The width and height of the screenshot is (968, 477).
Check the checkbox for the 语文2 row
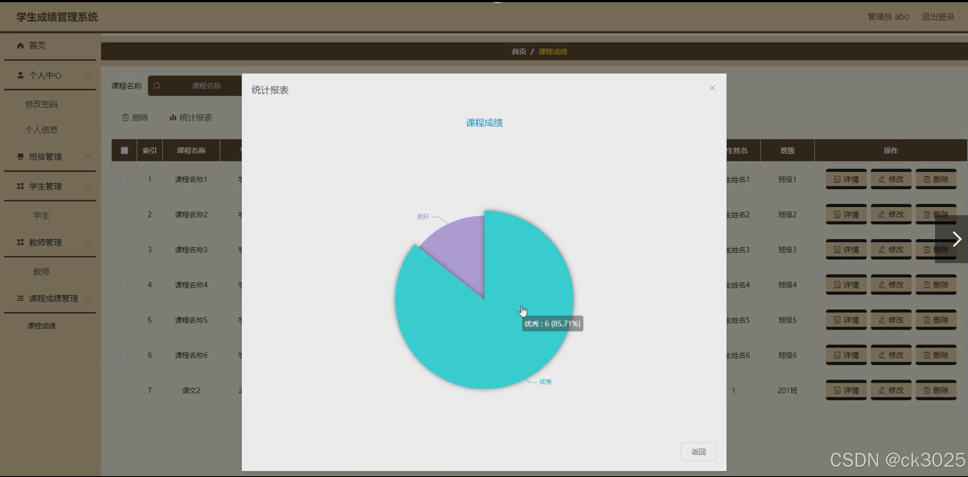(123, 390)
